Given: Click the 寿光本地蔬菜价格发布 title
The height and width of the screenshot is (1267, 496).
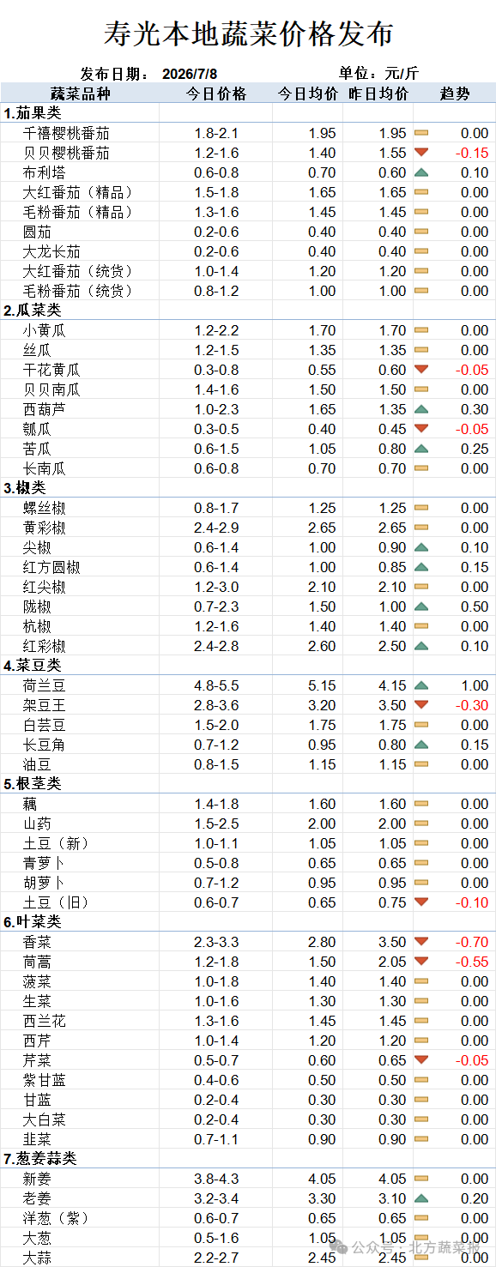Looking at the screenshot, I should 248,33.
